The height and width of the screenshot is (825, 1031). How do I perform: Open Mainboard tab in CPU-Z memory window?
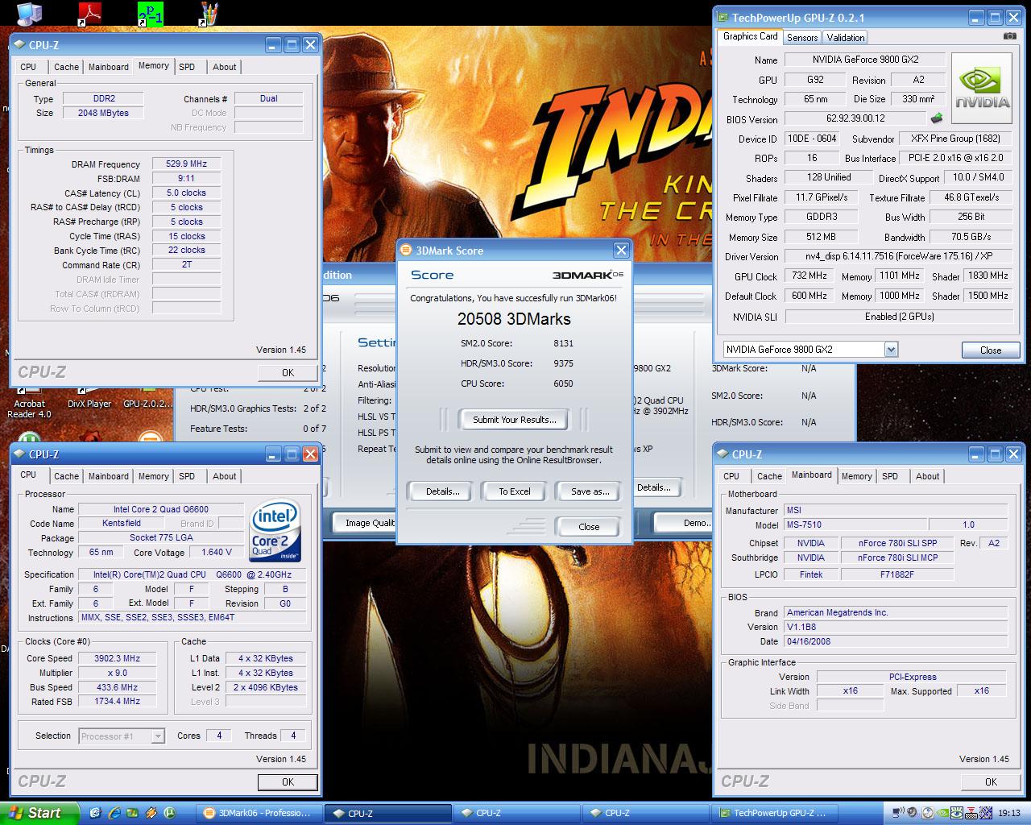point(109,67)
